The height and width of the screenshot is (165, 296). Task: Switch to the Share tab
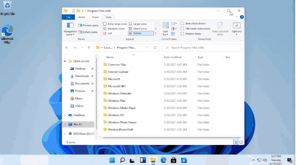coord(95,17)
